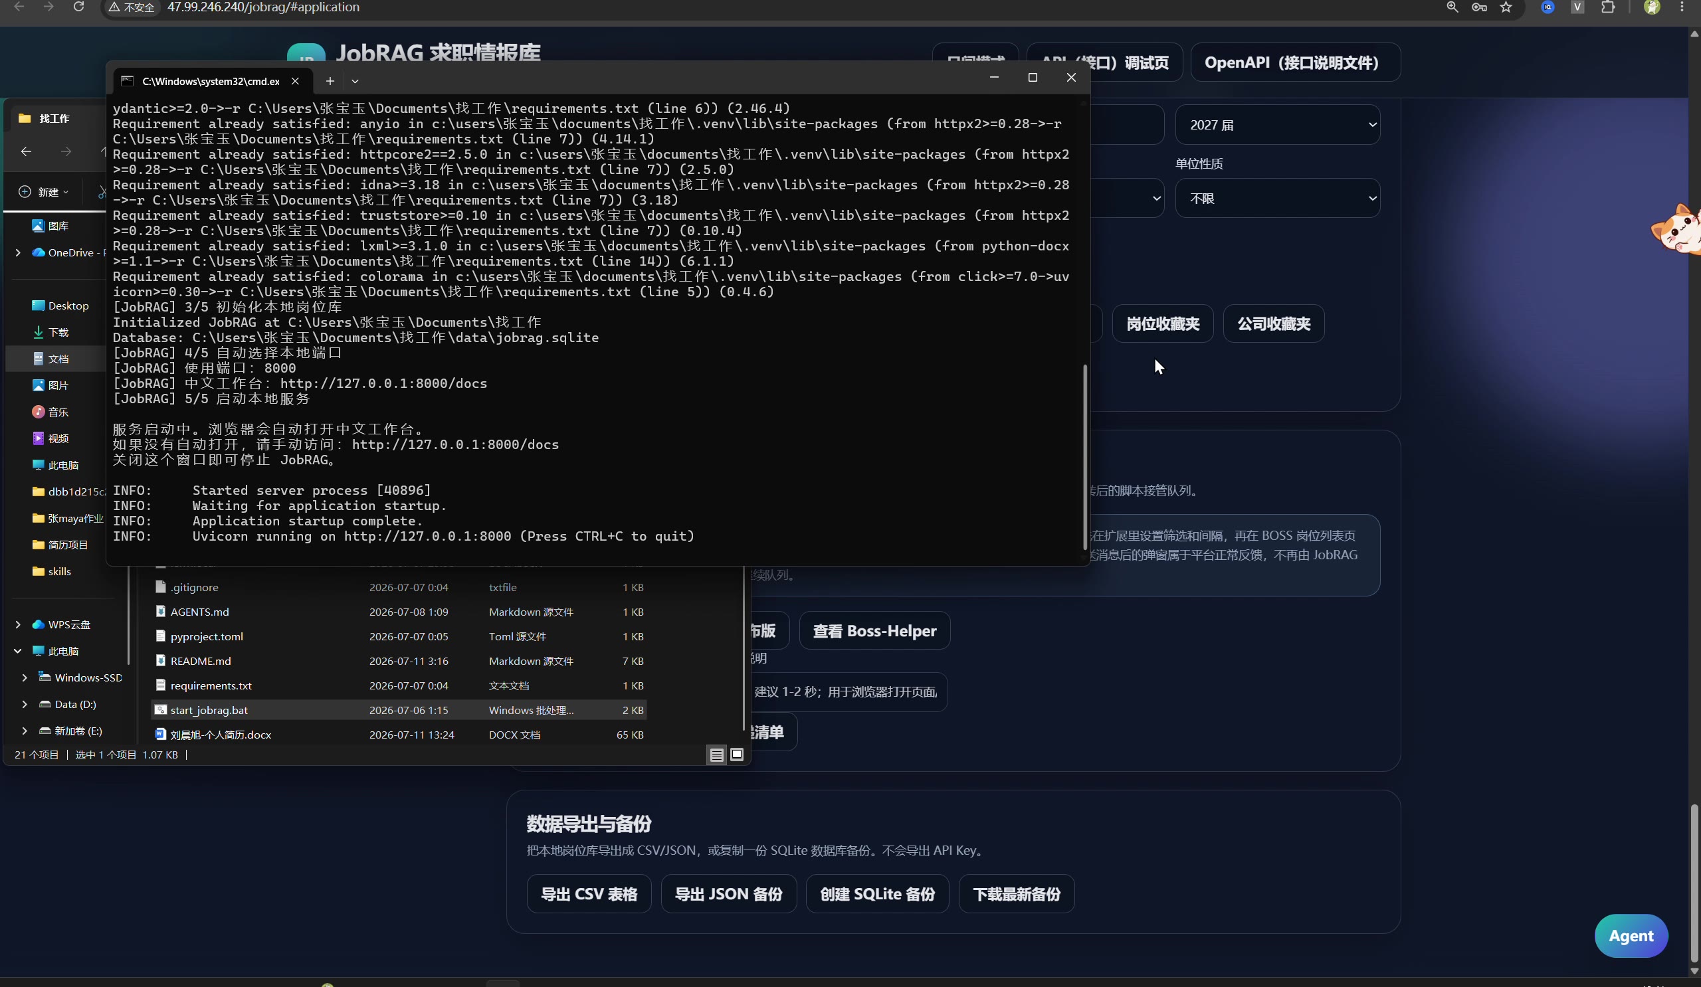Click the insecure site warning badge
Screen dimensions: 1701x987
[x=132, y=7]
